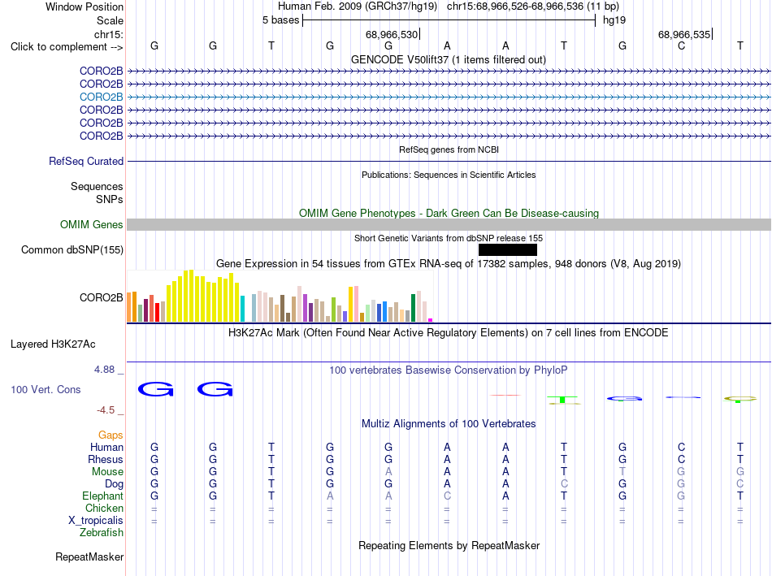Click the Short Genetic Variants from dbSNP title
Image resolution: width=772 pixels, height=576 pixels.
(x=449, y=238)
